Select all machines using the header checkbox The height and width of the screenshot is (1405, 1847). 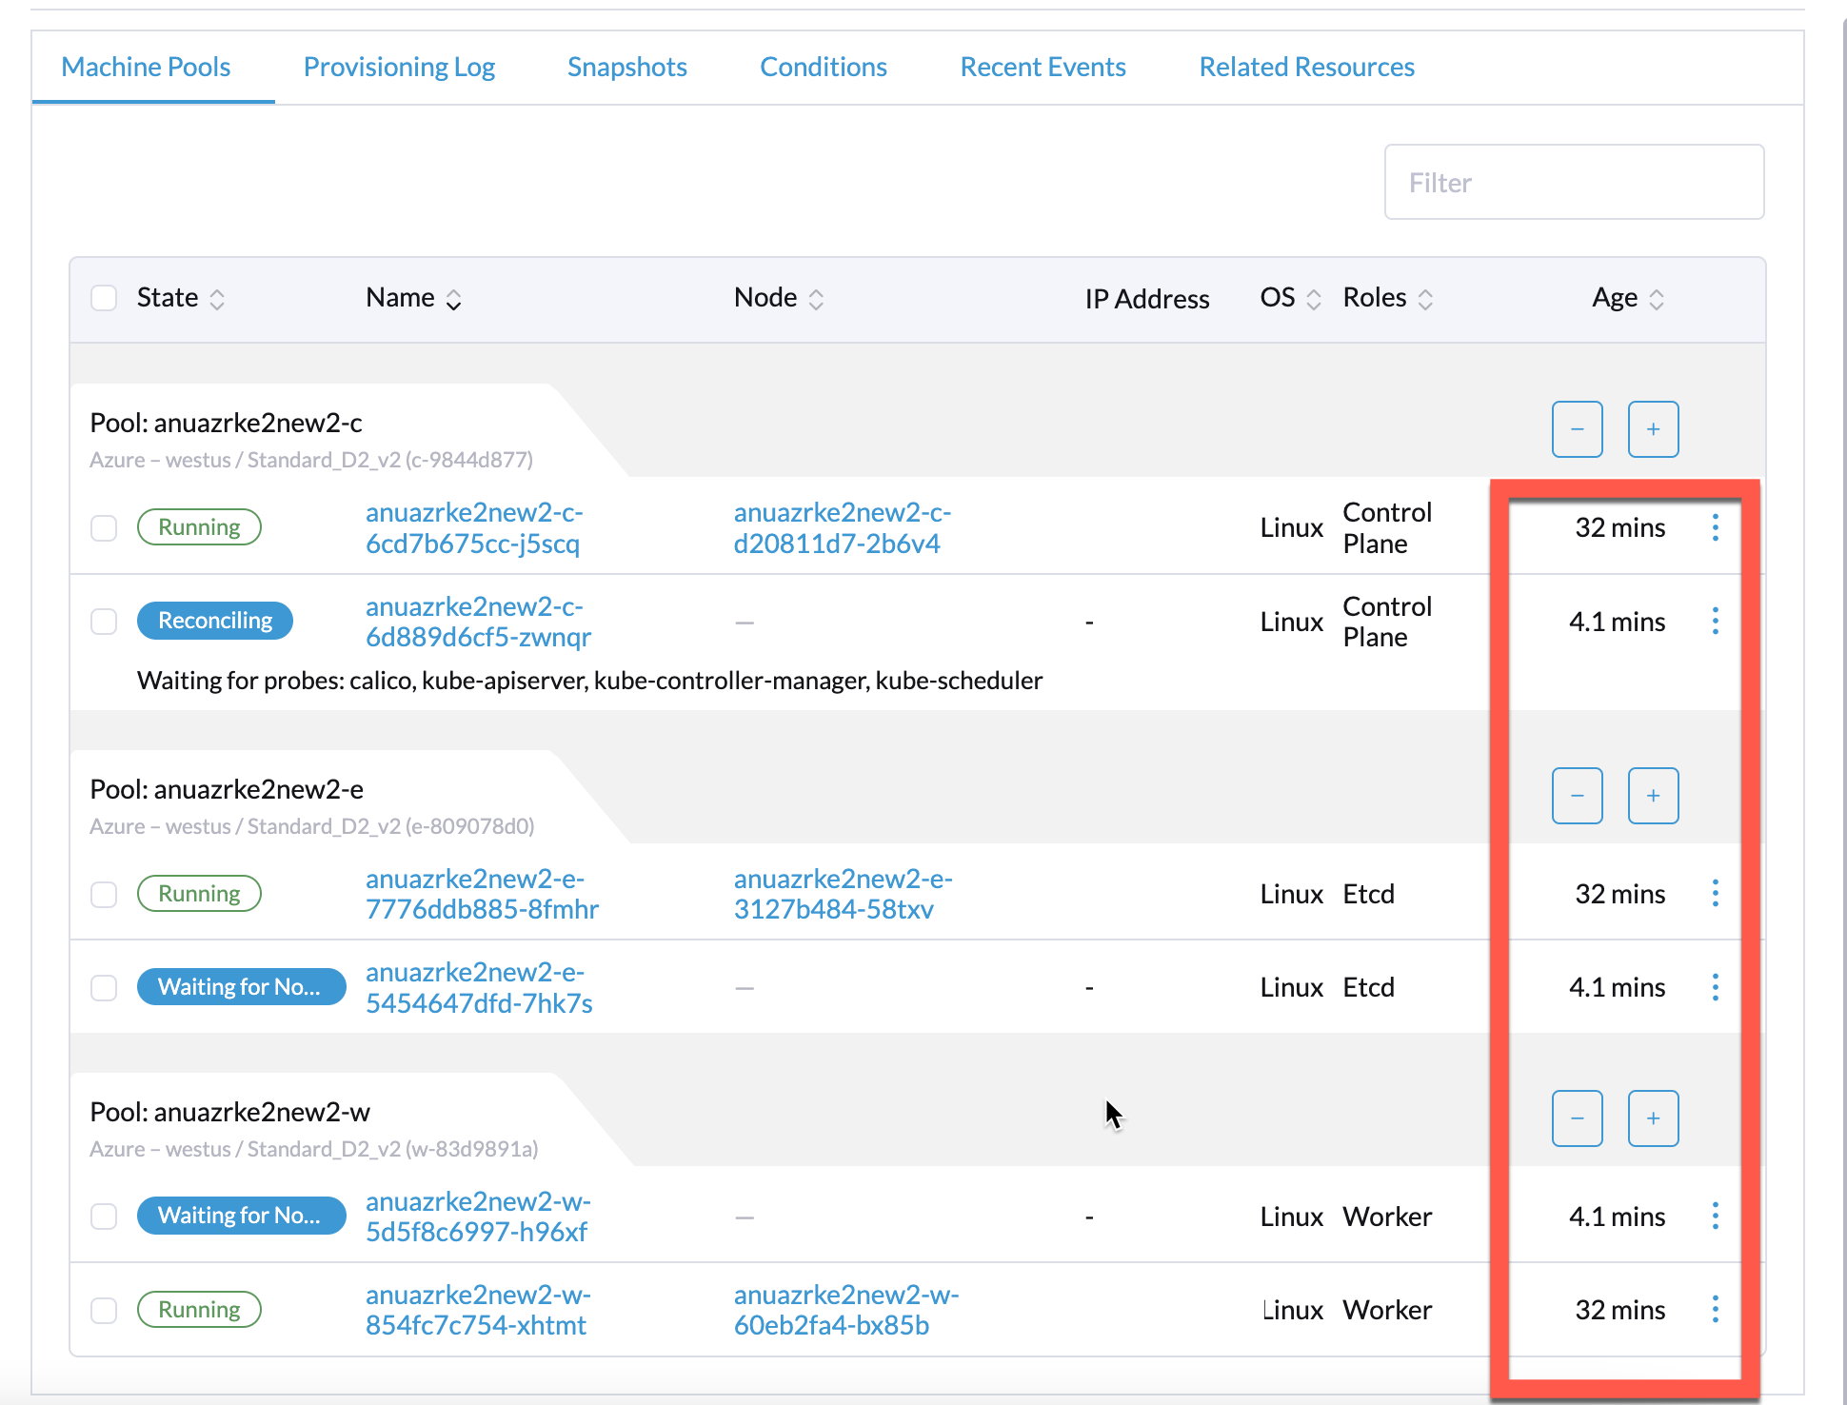pos(104,298)
